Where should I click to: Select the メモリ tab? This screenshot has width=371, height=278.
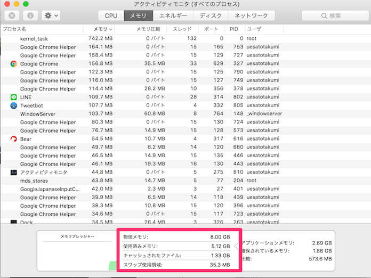click(x=139, y=16)
